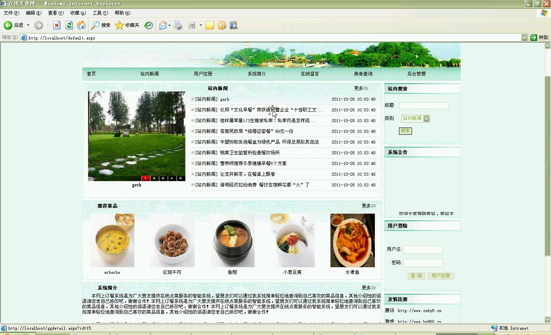Click the page vertical scrollbar thumb
Viewport: 551px width, 335px height.
[548, 166]
